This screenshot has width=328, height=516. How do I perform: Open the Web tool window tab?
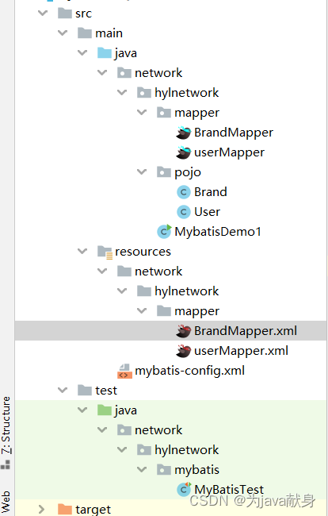(x=6, y=502)
